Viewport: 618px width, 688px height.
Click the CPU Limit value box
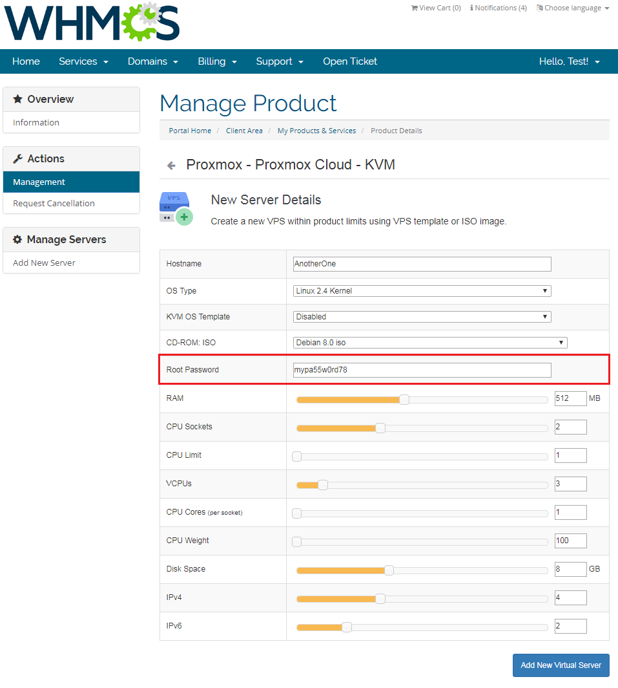[570, 455]
